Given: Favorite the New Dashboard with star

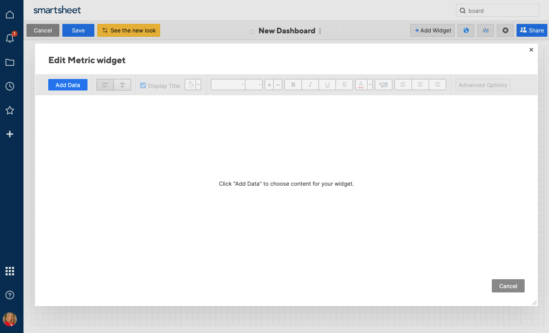Looking at the screenshot, I should coord(252,31).
